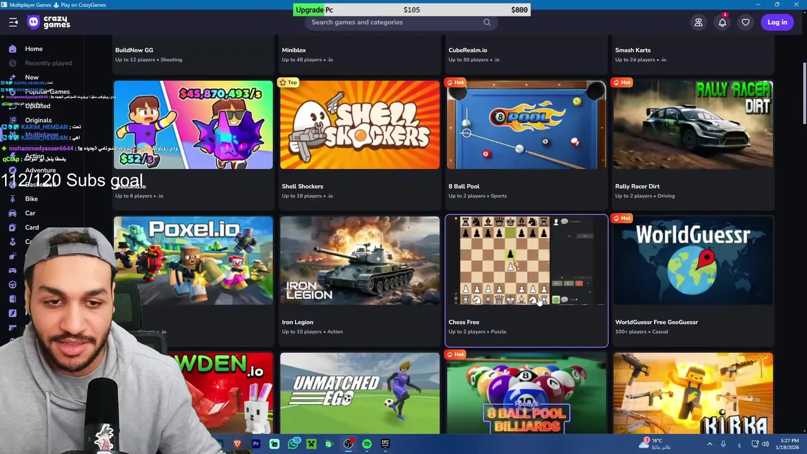Click the volume tray icon
Viewport: 807px width, 454px height.
tap(765, 444)
